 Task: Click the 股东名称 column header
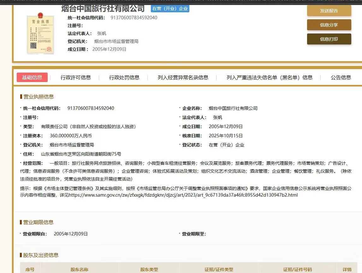[80, 270]
